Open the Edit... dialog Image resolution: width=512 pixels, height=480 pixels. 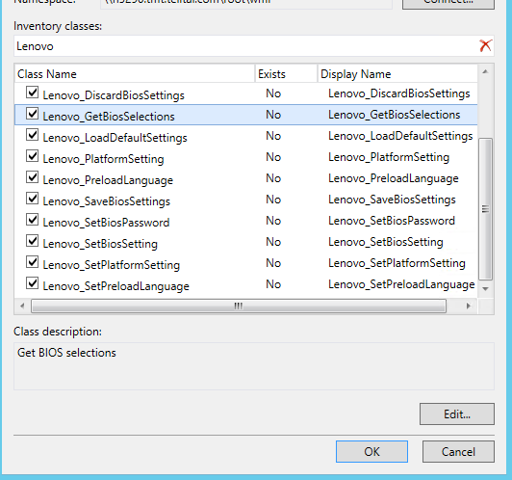point(457,413)
